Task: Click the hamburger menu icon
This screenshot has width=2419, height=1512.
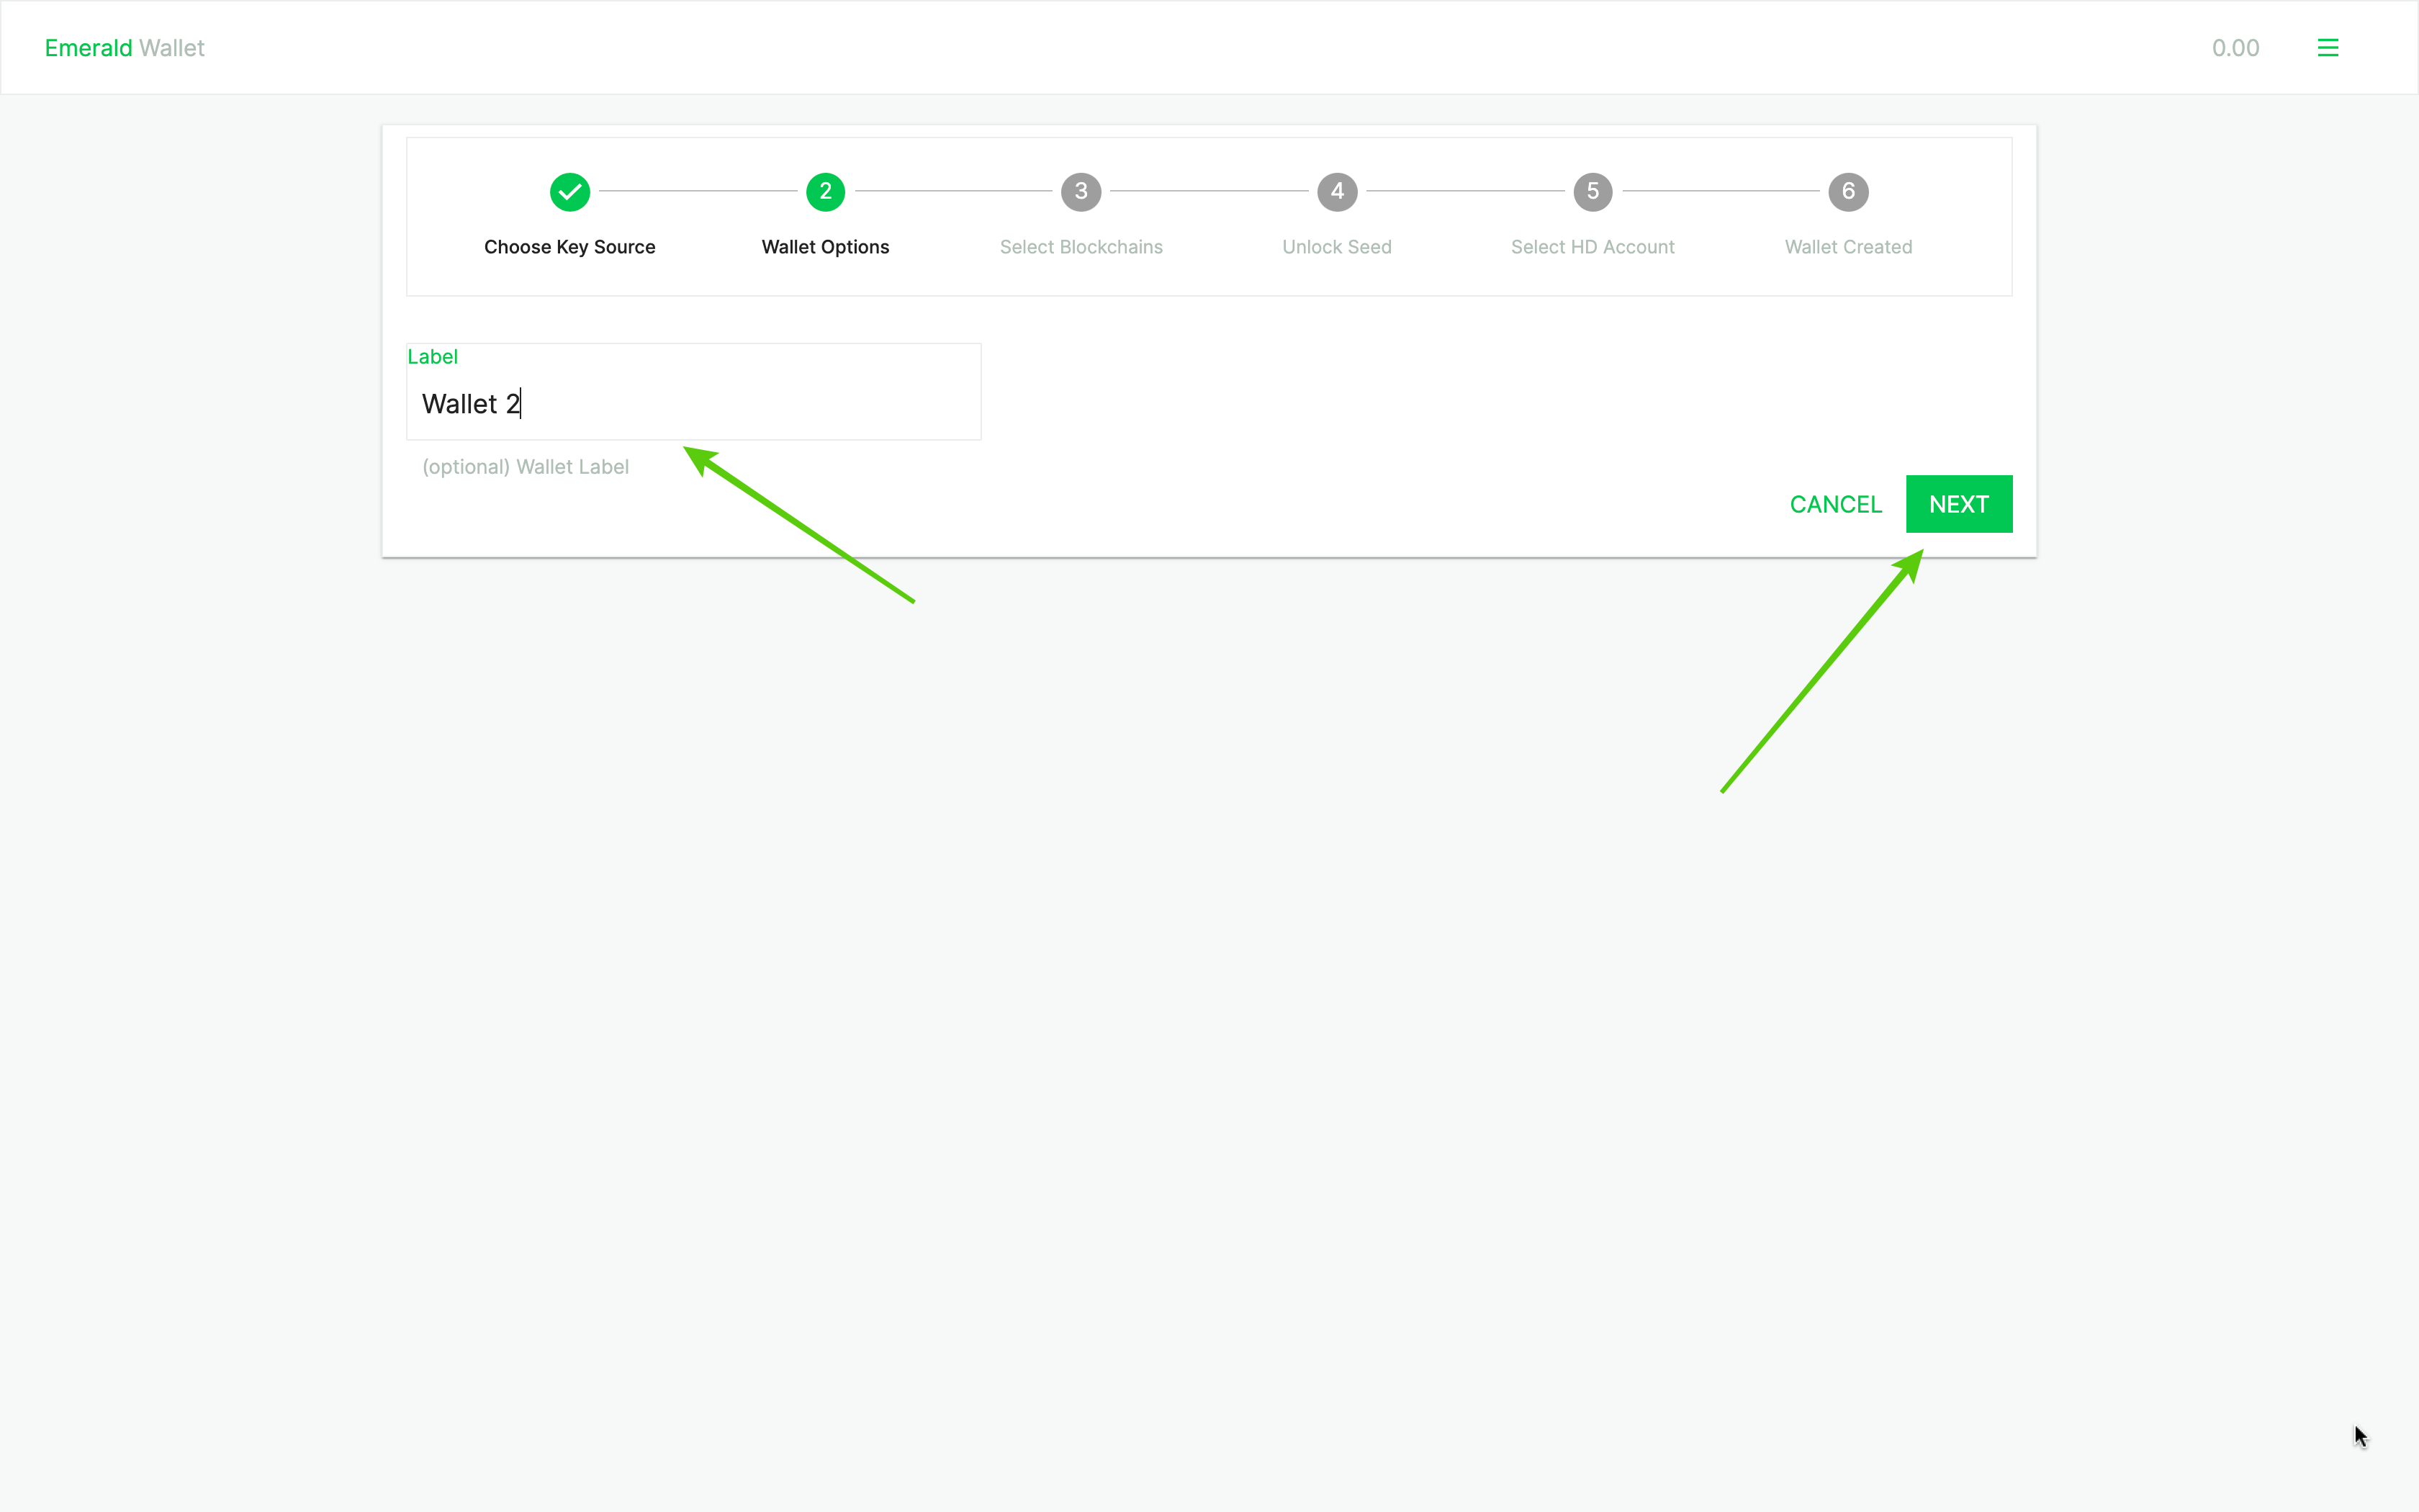Action: point(2327,47)
